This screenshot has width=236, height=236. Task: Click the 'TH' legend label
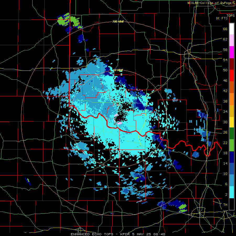tap(225, 205)
